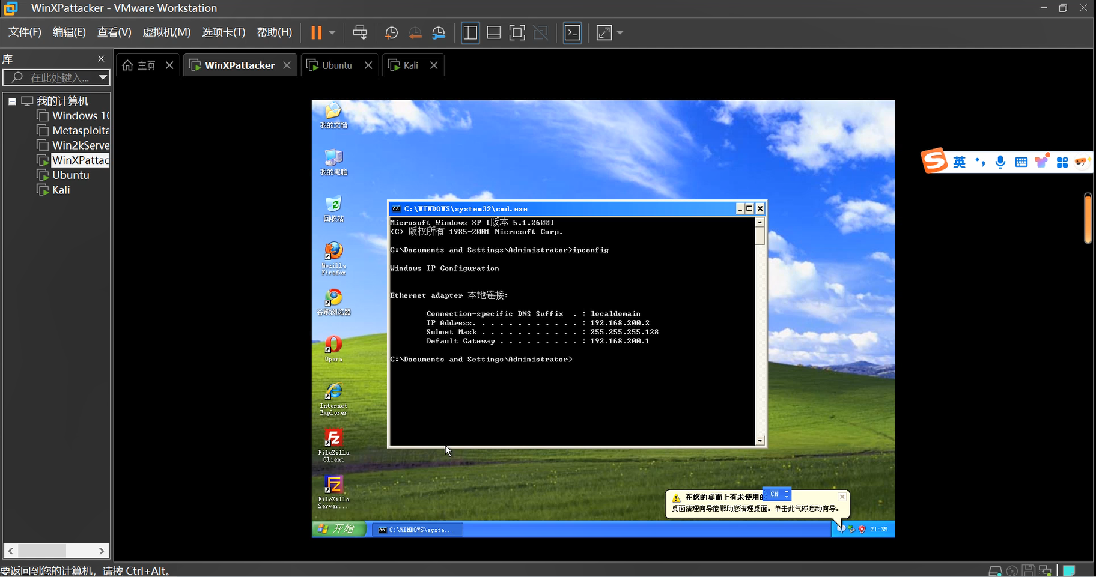
Task: Collapse the 我的计算机 tree node
Action: coord(11,101)
